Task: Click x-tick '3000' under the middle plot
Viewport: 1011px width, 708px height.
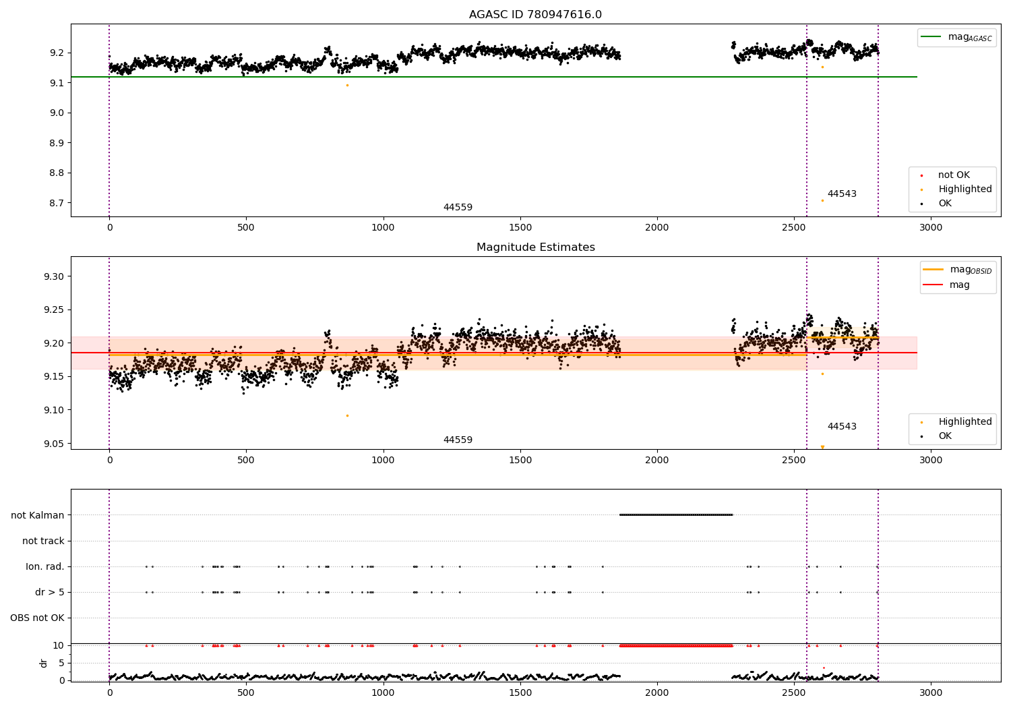Action: click(931, 461)
